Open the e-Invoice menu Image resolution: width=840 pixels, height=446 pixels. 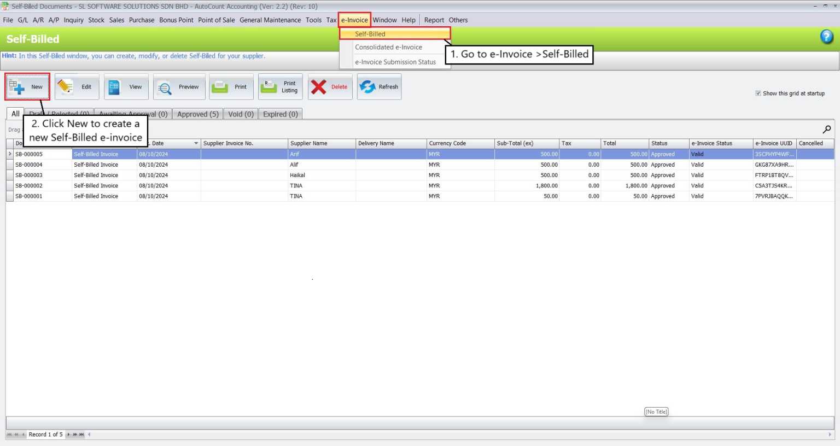(x=354, y=20)
